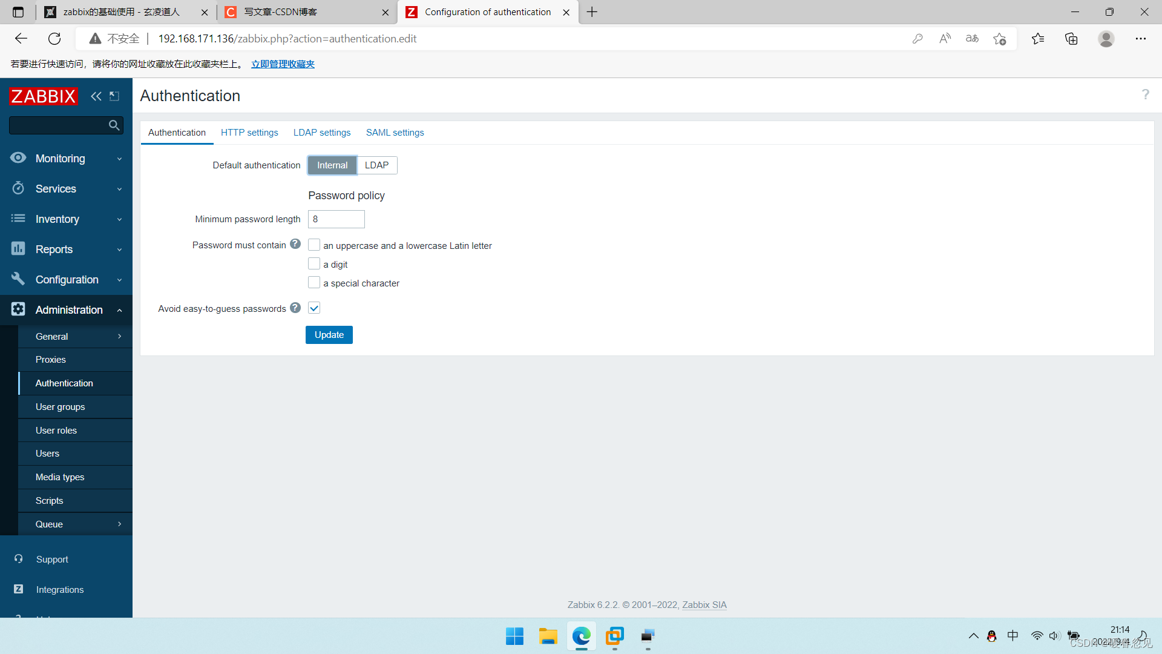Add page to favorites star icon
1162x654 pixels.
pyautogui.click(x=999, y=39)
